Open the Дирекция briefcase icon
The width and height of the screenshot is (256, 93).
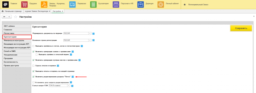click(x=140, y=4)
